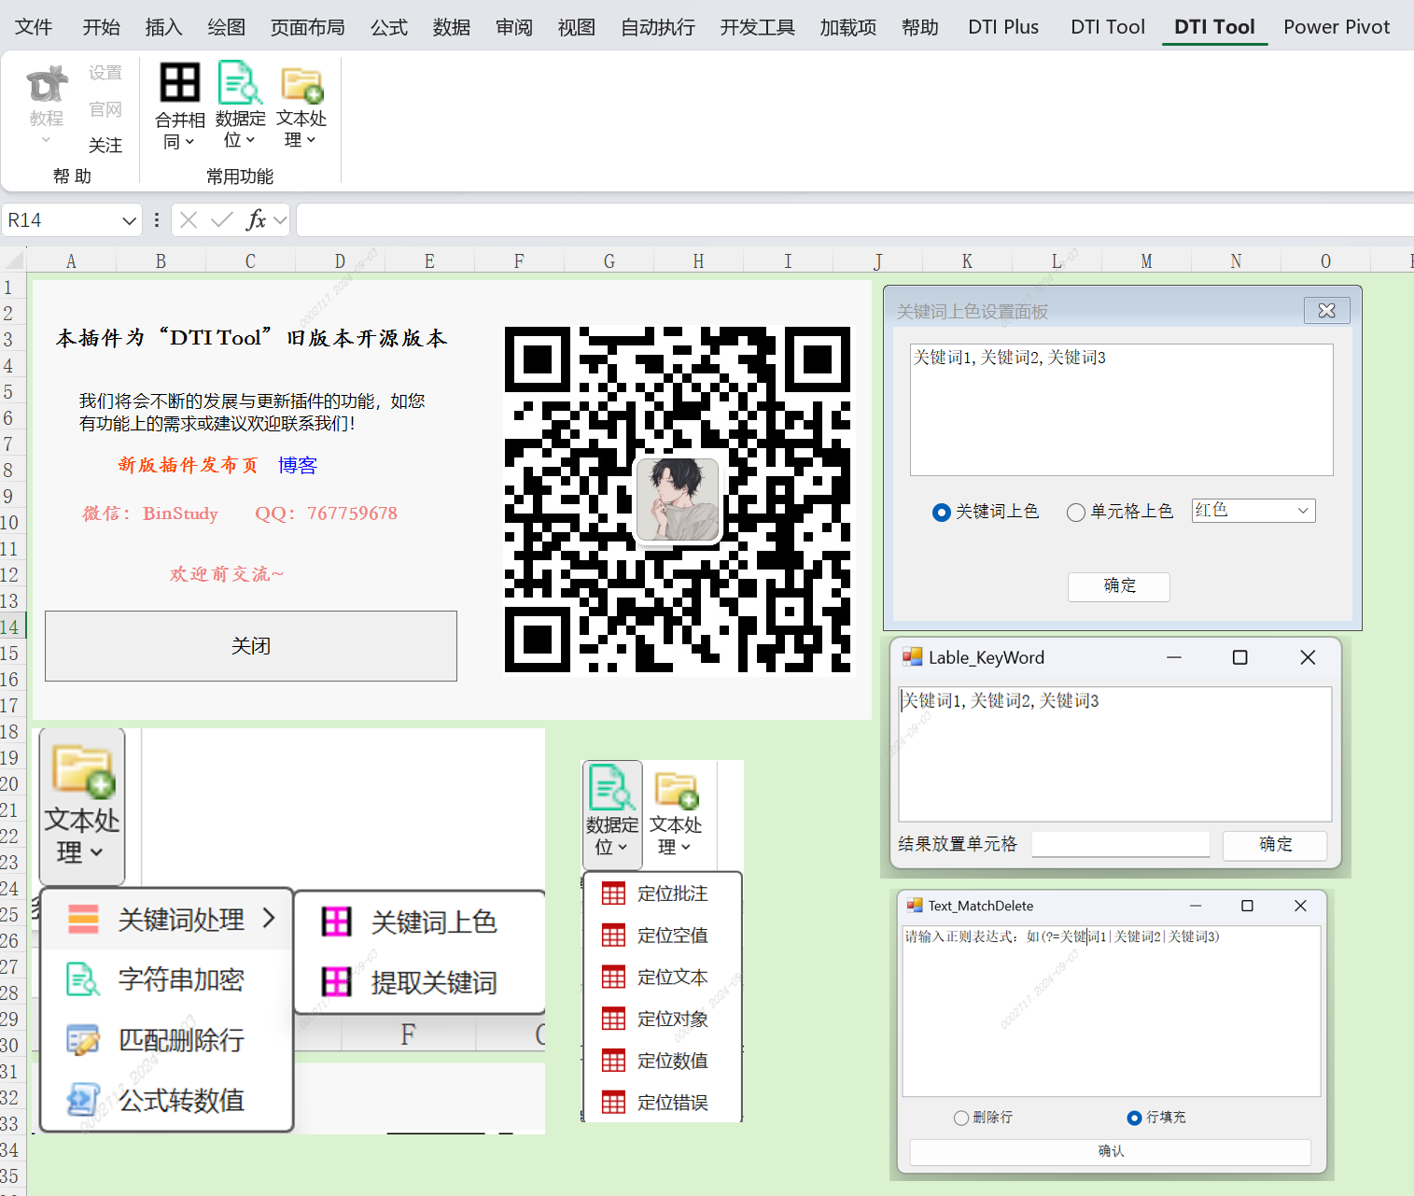Click the red grid icon beside 定位文本
Viewport: 1414px width, 1196px height.
(613, 978)
